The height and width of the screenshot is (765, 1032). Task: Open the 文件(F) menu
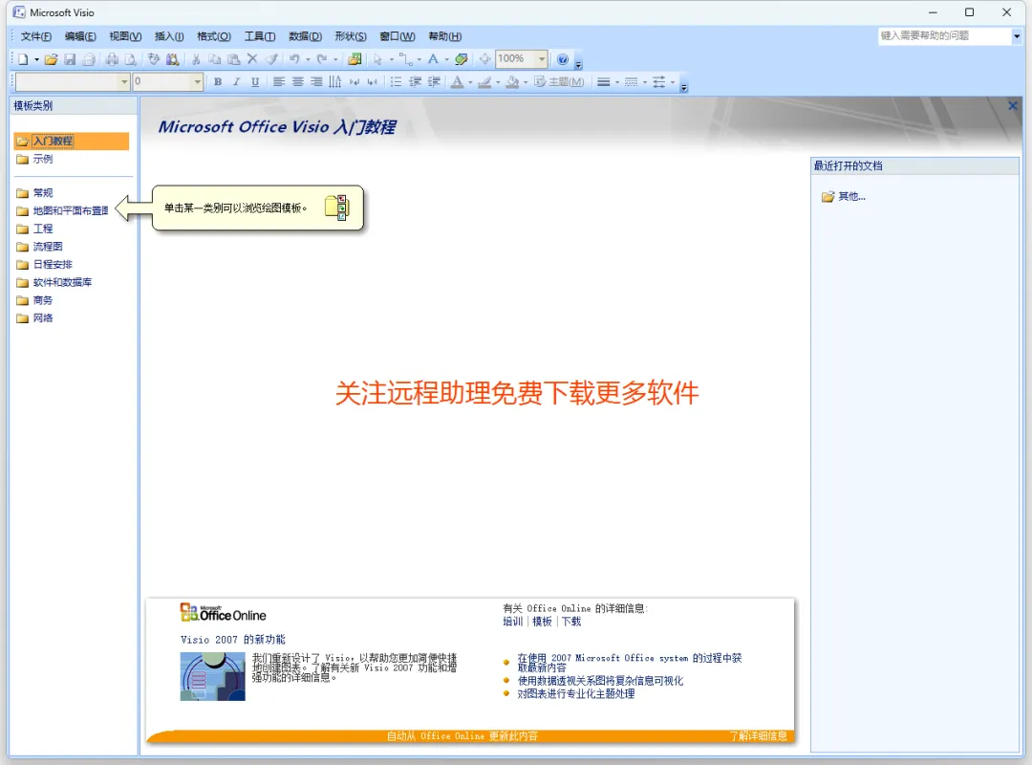35,36
